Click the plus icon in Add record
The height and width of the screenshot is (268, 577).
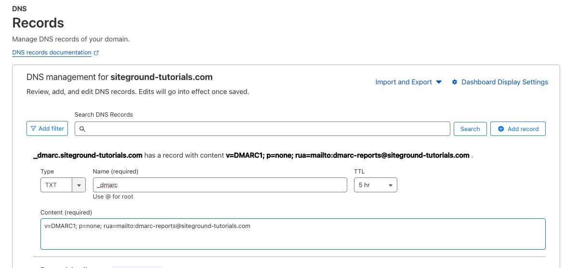[x=501, y=129]
